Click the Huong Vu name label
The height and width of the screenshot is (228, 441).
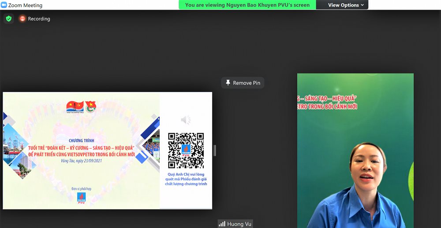click(x=239, y=224)
